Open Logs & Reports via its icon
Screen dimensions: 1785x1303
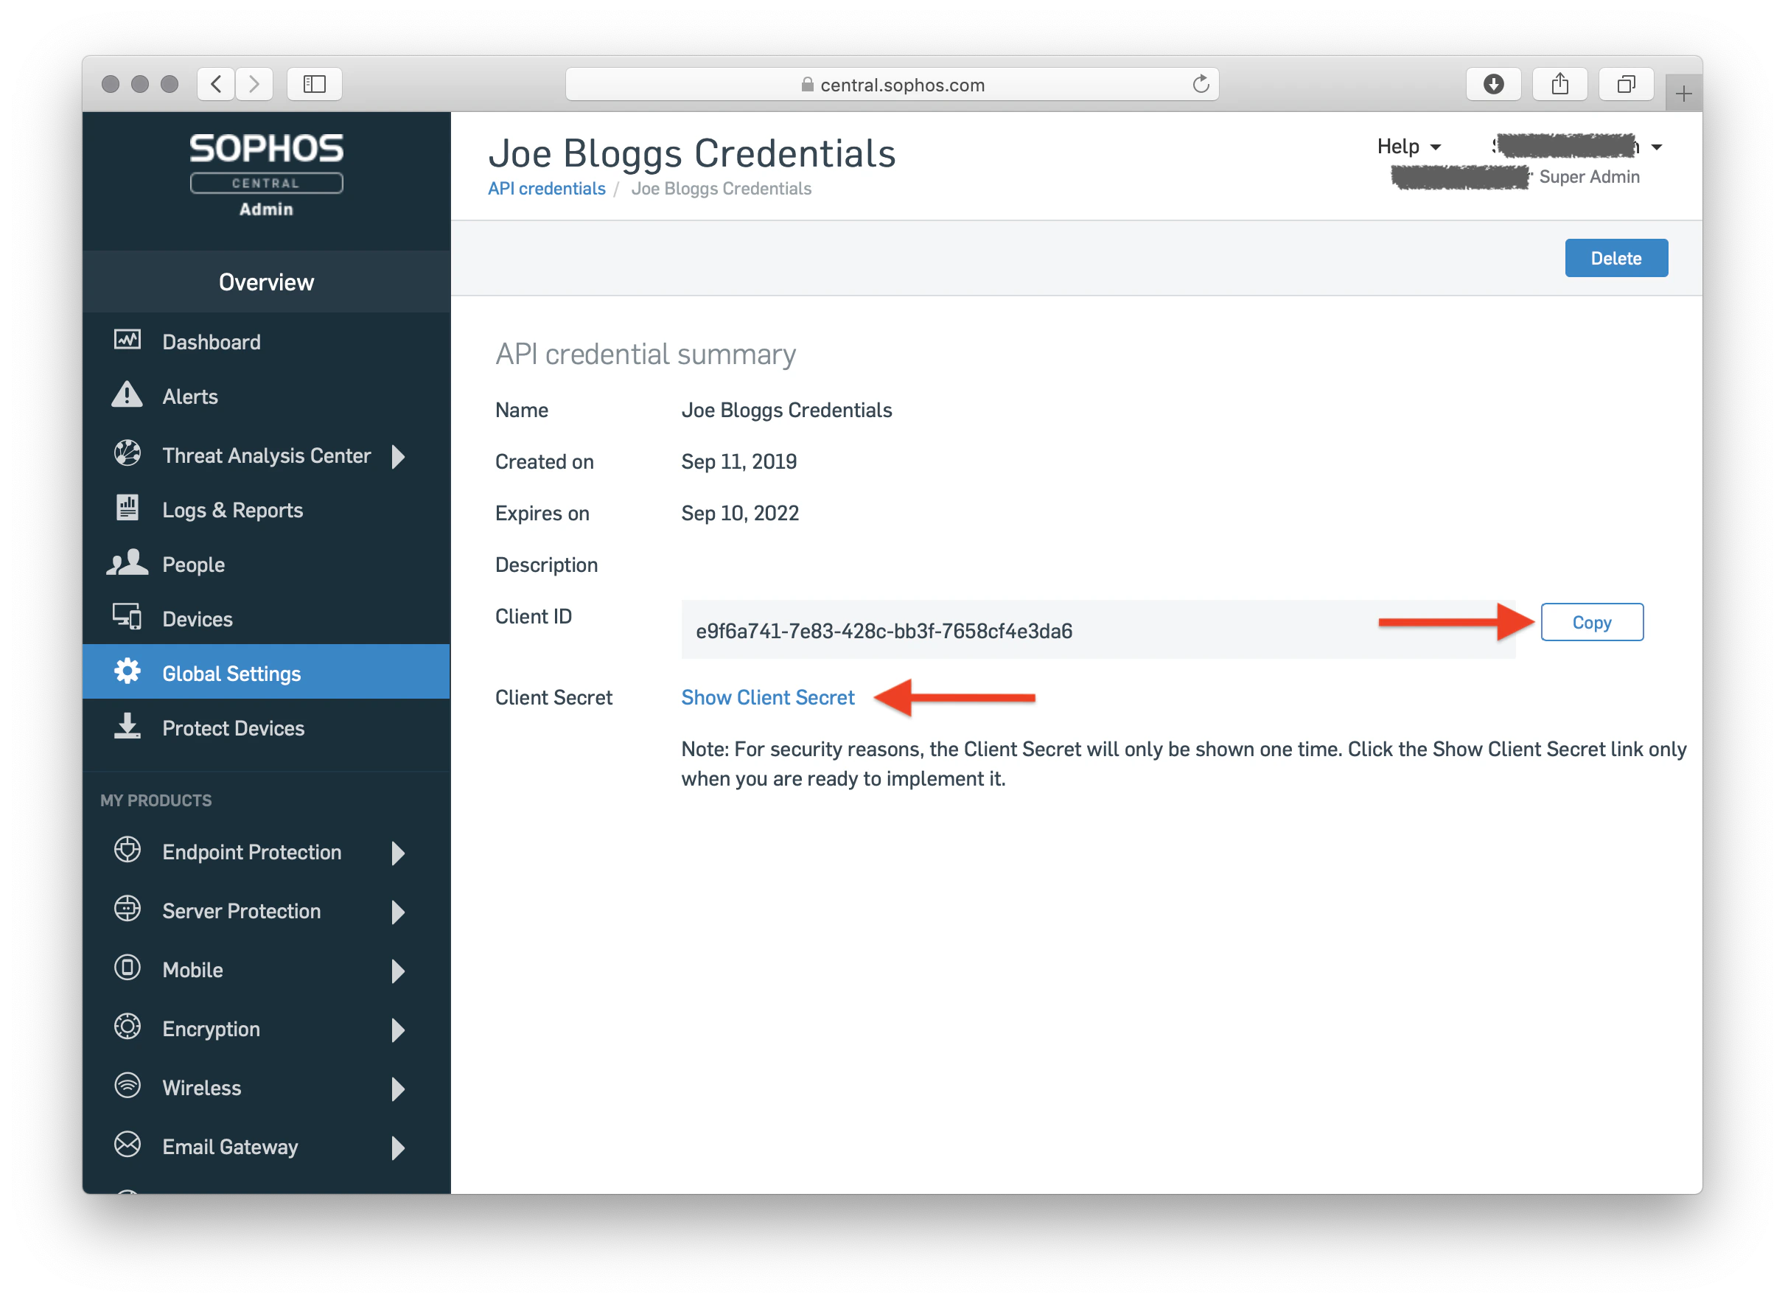pyautogui.click(x=127, y=508)
